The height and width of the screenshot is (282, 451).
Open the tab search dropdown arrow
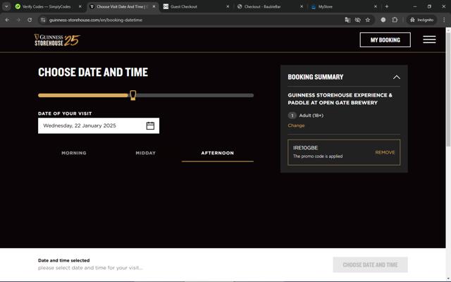pos(6,6)
